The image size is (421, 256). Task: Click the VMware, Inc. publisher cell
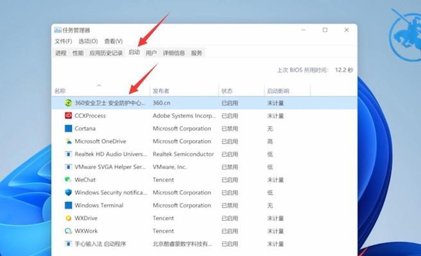click(x=169, y=167)
